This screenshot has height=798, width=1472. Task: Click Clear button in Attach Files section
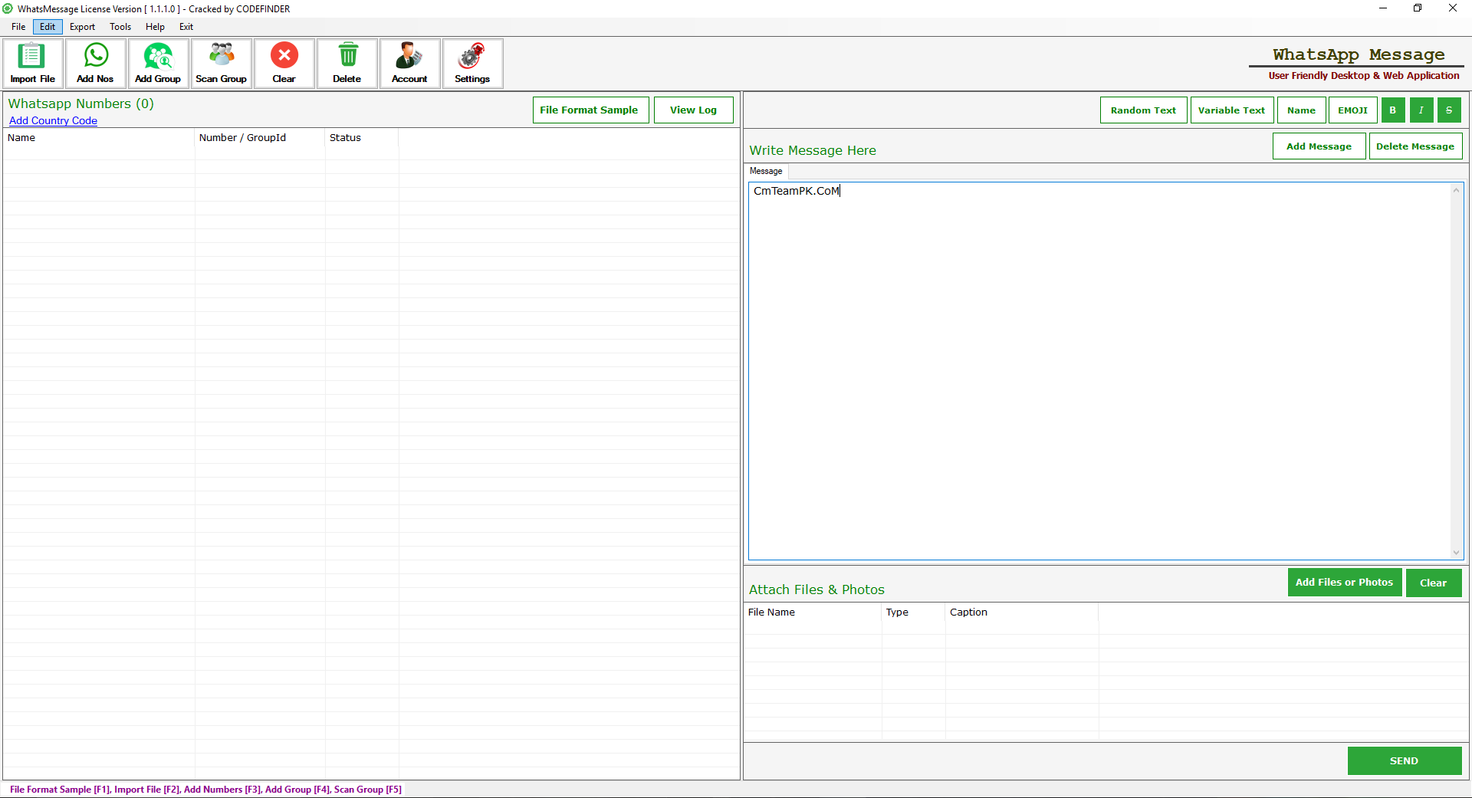click(1434, 583)
